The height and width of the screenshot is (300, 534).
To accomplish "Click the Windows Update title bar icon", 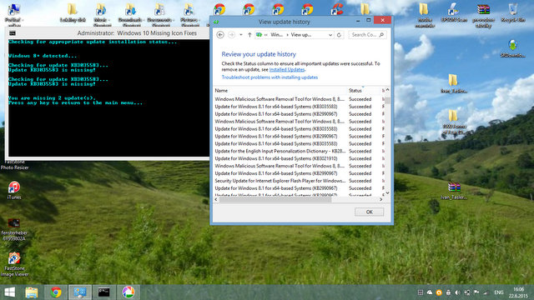I will tap(216, 22).
